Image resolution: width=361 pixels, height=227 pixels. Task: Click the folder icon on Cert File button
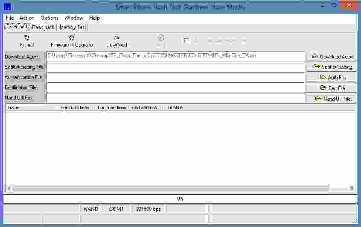[323, 88]
